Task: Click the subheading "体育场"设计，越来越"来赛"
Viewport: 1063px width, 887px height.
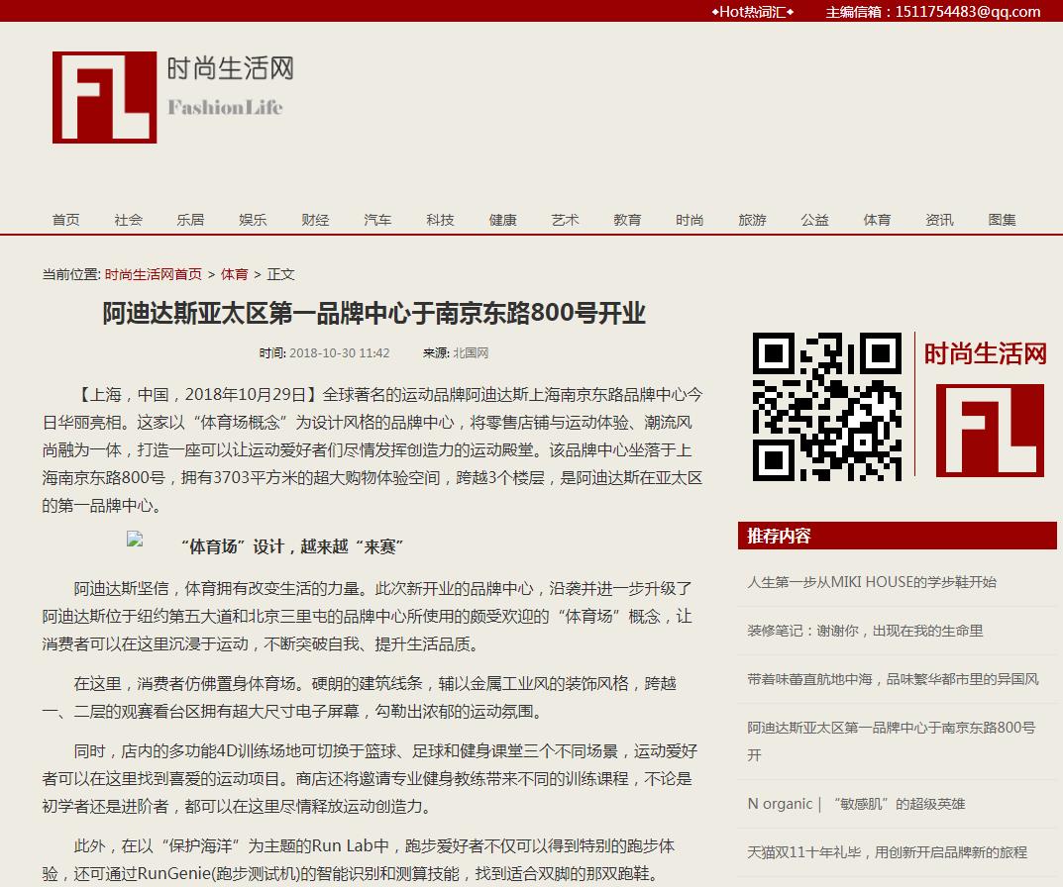Action: 292,546
